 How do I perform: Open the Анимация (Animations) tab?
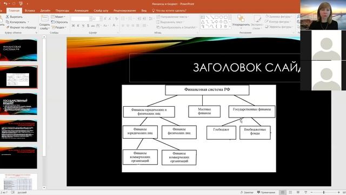tap(82, 10)
